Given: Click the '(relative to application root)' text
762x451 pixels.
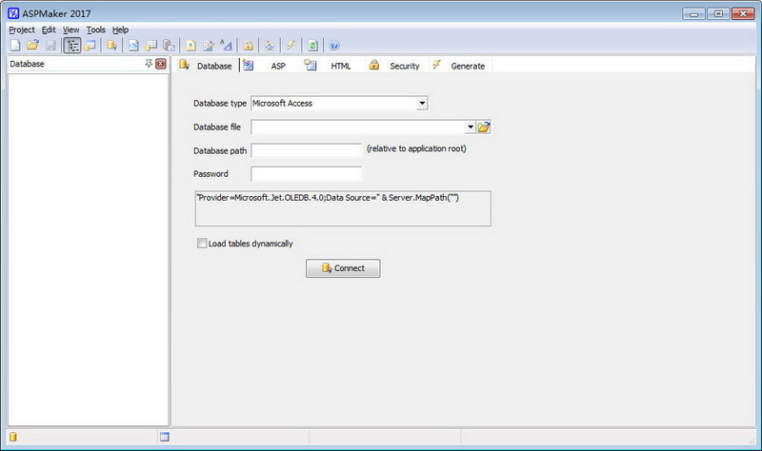Looking at the screenshot, I should 416,148.
